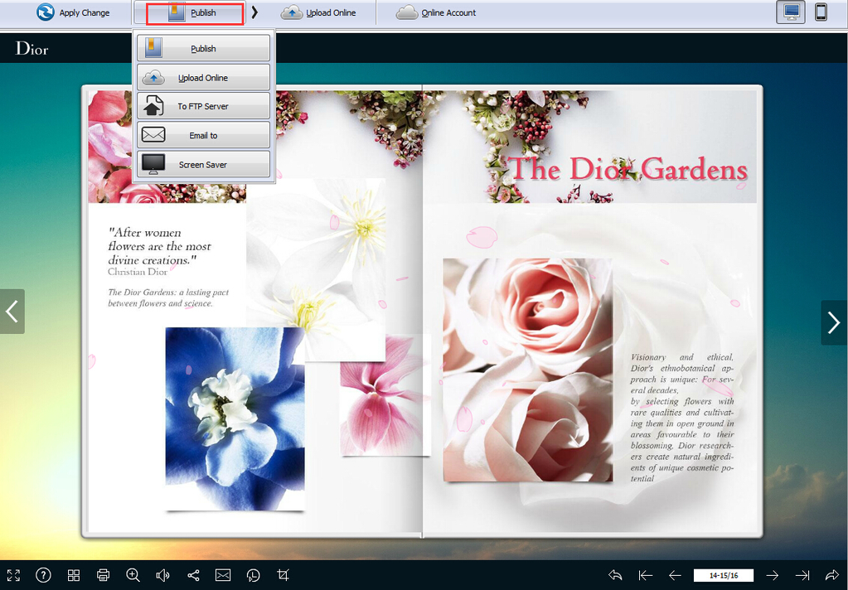Image resolution: width=848 pixels, height=590 pixels.
Task: Expand the arrow beside the Publish toolbar button
Action: coord(254,12)
